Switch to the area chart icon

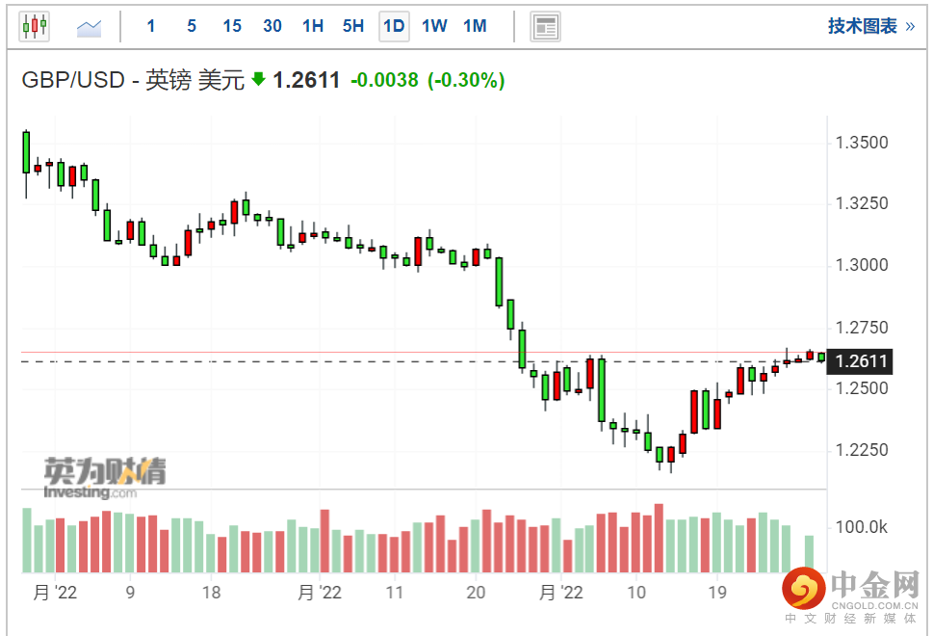click(90, 27)
